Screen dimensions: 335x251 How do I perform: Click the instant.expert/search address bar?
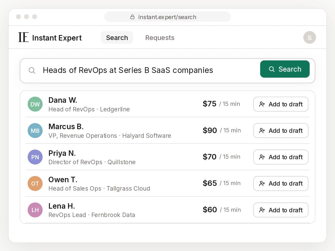(167, 17)
